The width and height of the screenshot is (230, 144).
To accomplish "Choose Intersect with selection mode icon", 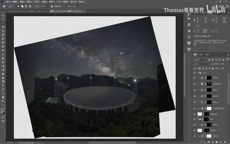I will pyautogui.click(x=30, y=6).
